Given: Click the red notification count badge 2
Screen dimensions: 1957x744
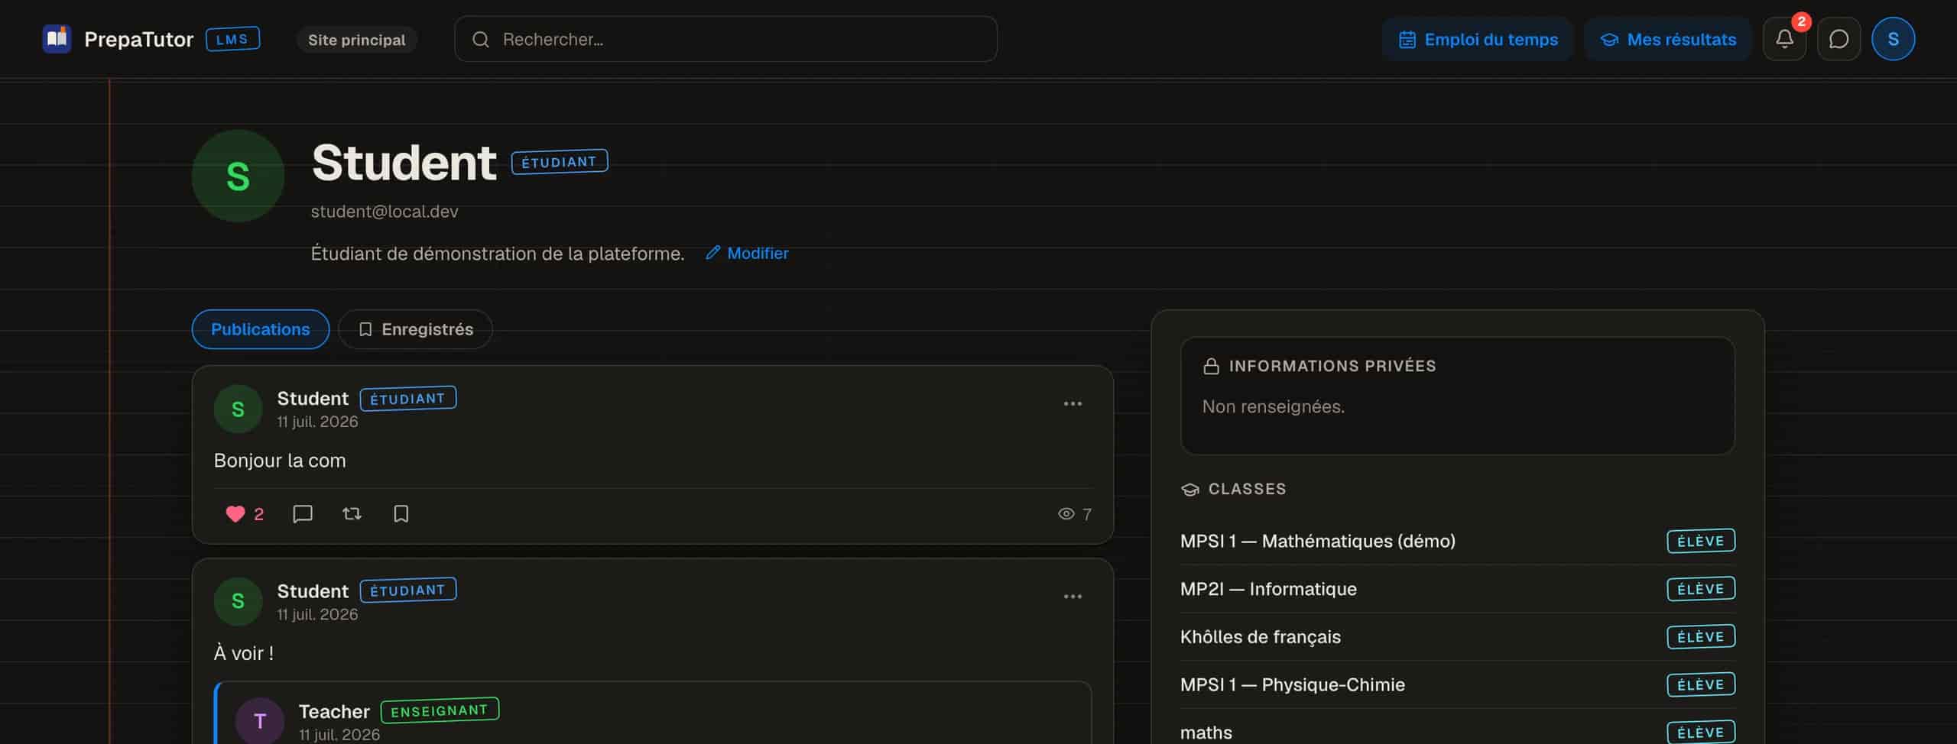Looking at the screenshot, I should click(x=1801, y=21).
